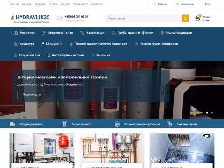Open the Контакти link
This screenshot has height=168, width=224.
point(97,4)
